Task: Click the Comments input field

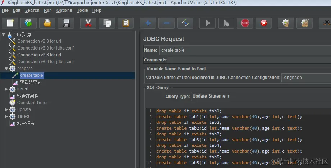Action: click(x=249, y=60)
